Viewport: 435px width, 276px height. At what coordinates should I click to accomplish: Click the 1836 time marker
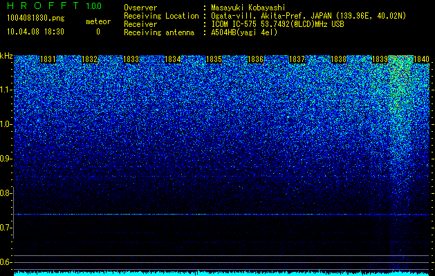(x=255, y=59)
